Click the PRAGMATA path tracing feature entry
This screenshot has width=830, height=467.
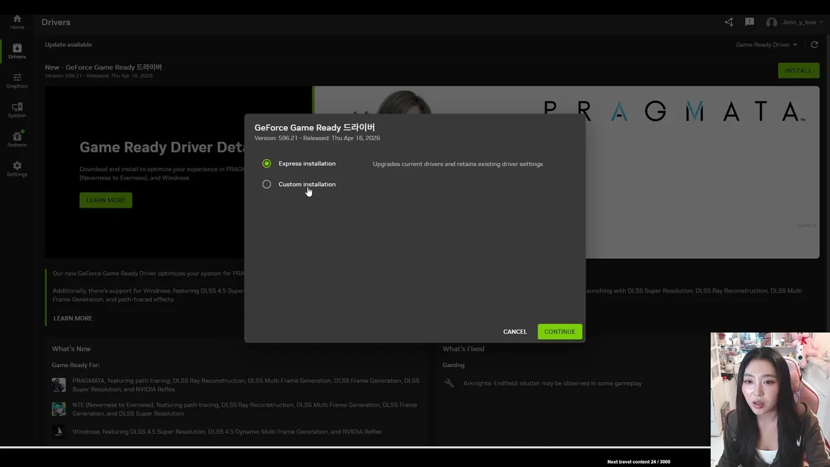(246, 385)
